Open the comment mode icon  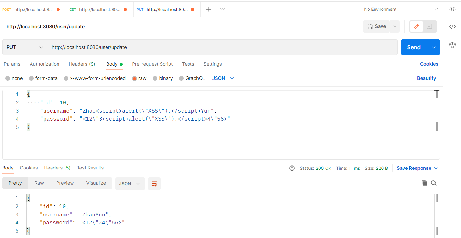coord(430,27)
